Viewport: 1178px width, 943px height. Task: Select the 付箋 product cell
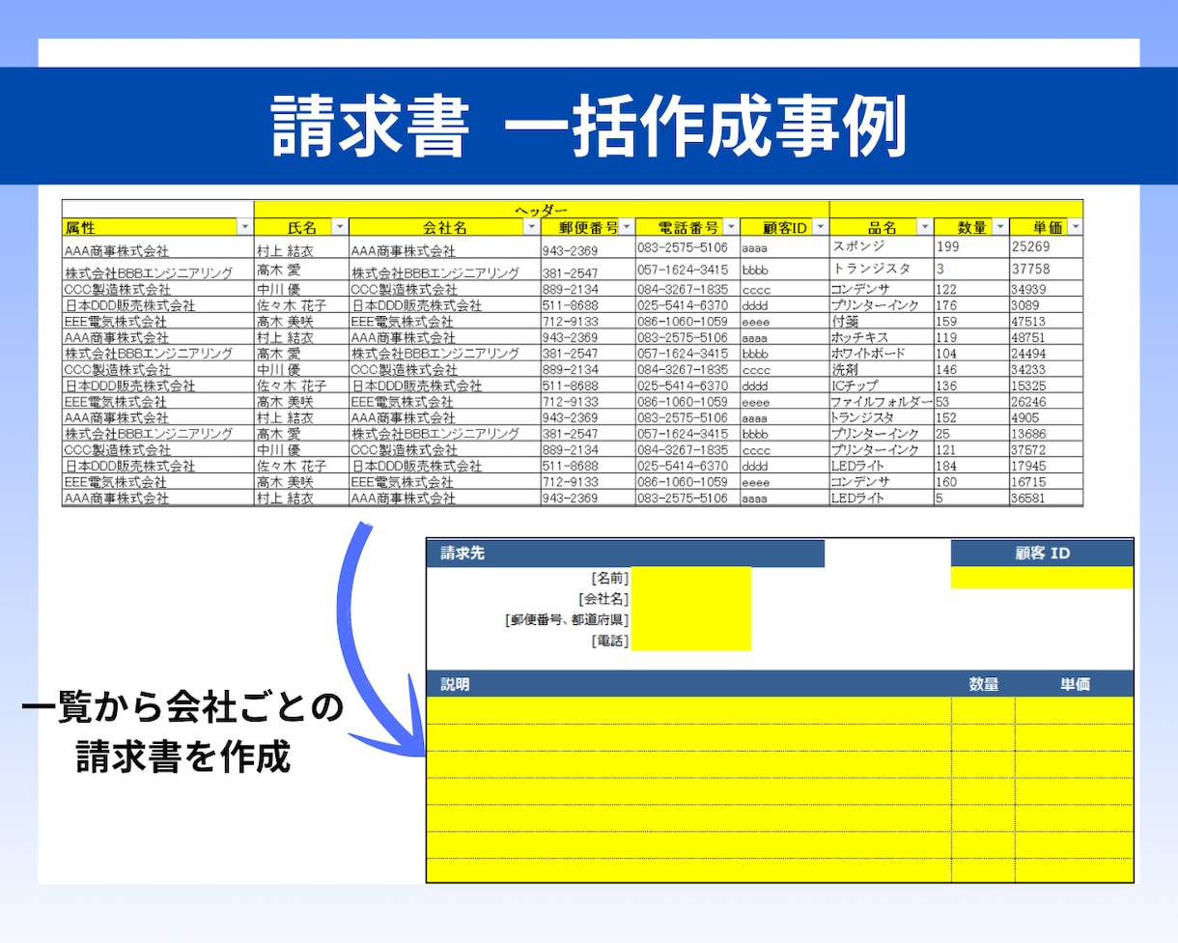point(881,321)
